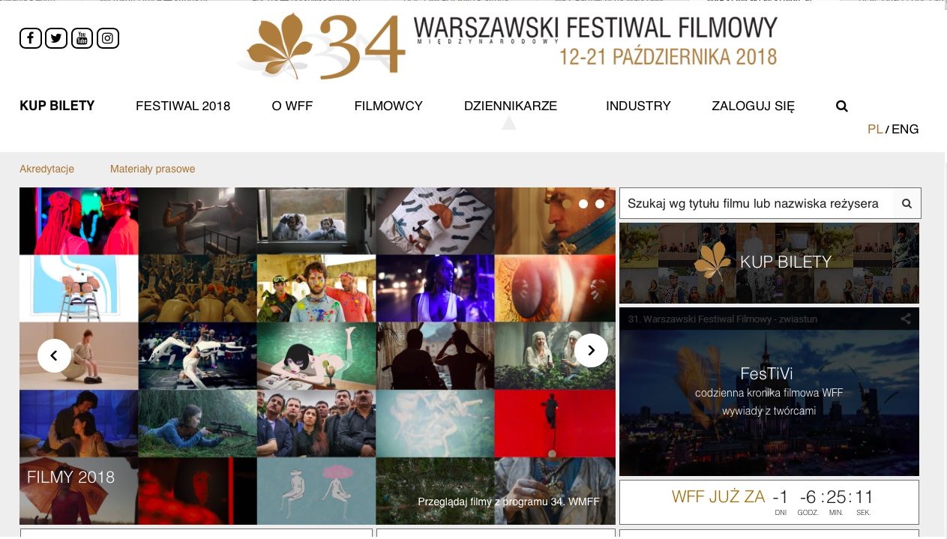This screenshot has width=947, height=539.
Task: Open the YouTube social icon
Action: coord(82,38)
